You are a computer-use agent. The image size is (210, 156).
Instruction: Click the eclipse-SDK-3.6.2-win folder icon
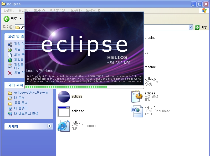(10, 93)
